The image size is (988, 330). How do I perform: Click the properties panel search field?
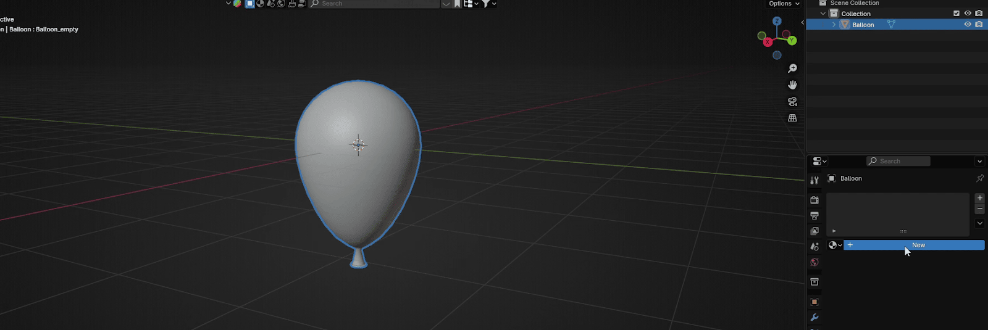click(898, 161)
